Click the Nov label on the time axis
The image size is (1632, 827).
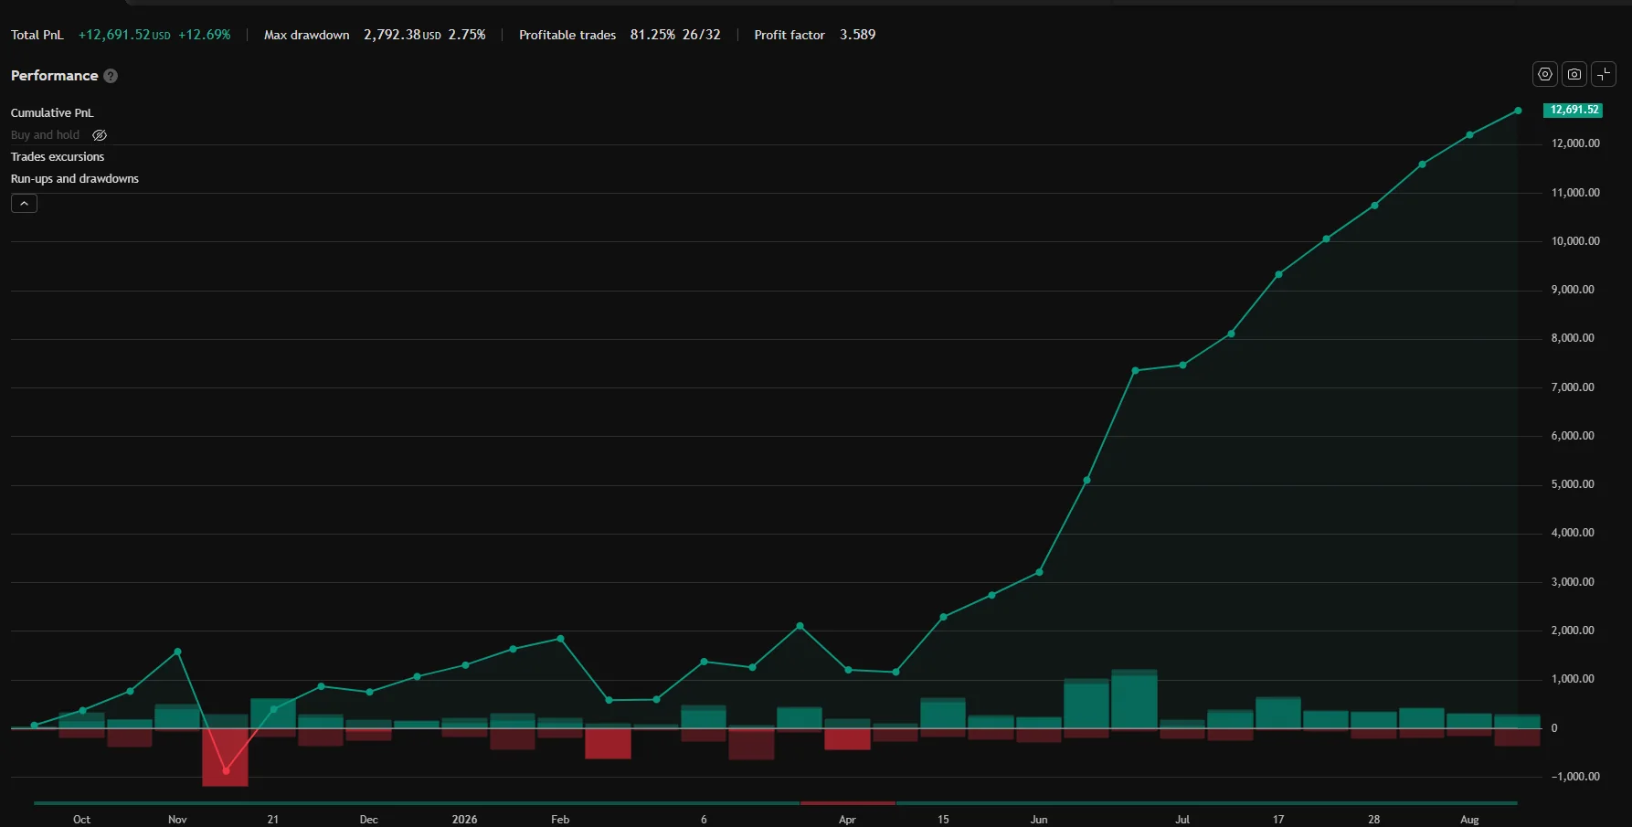tap(177, 820)
